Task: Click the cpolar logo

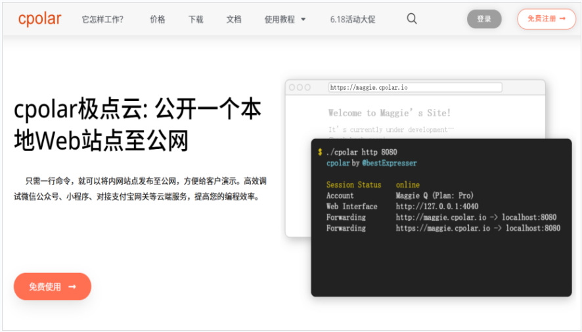Action: [x=39, y=19]
